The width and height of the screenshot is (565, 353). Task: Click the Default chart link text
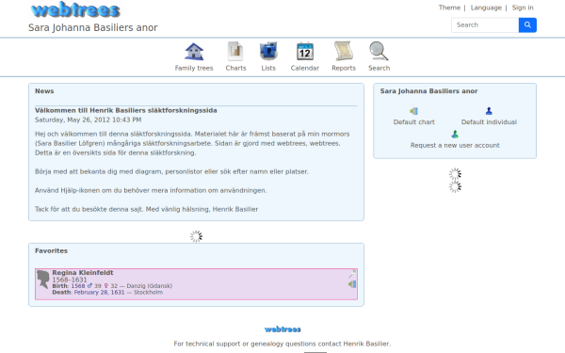[x=413, y=121]
